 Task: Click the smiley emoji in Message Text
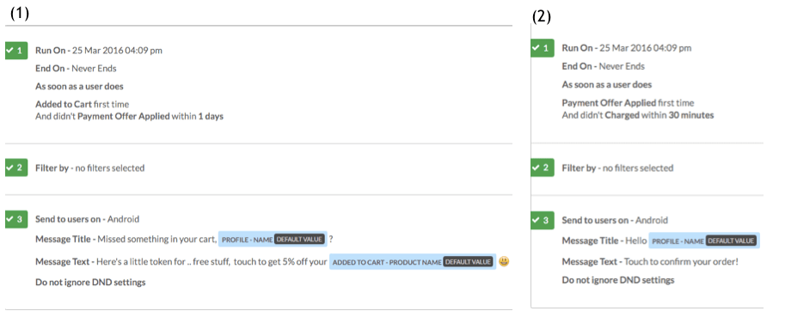tap(504, 261)
